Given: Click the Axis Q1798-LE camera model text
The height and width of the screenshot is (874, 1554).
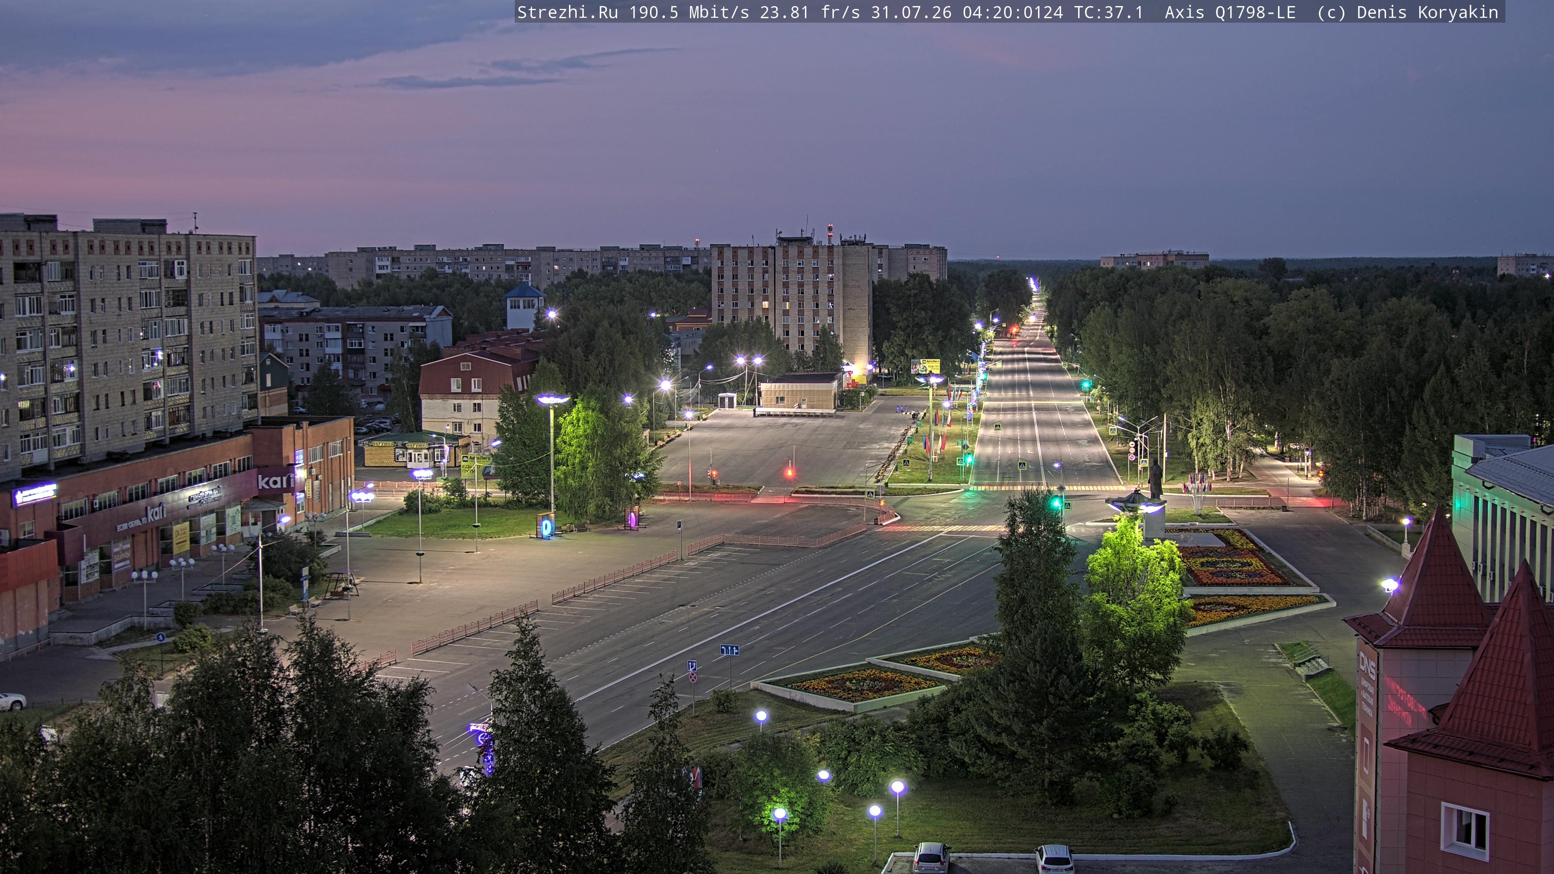Looking at the screenshot, I should (1230, 12).
